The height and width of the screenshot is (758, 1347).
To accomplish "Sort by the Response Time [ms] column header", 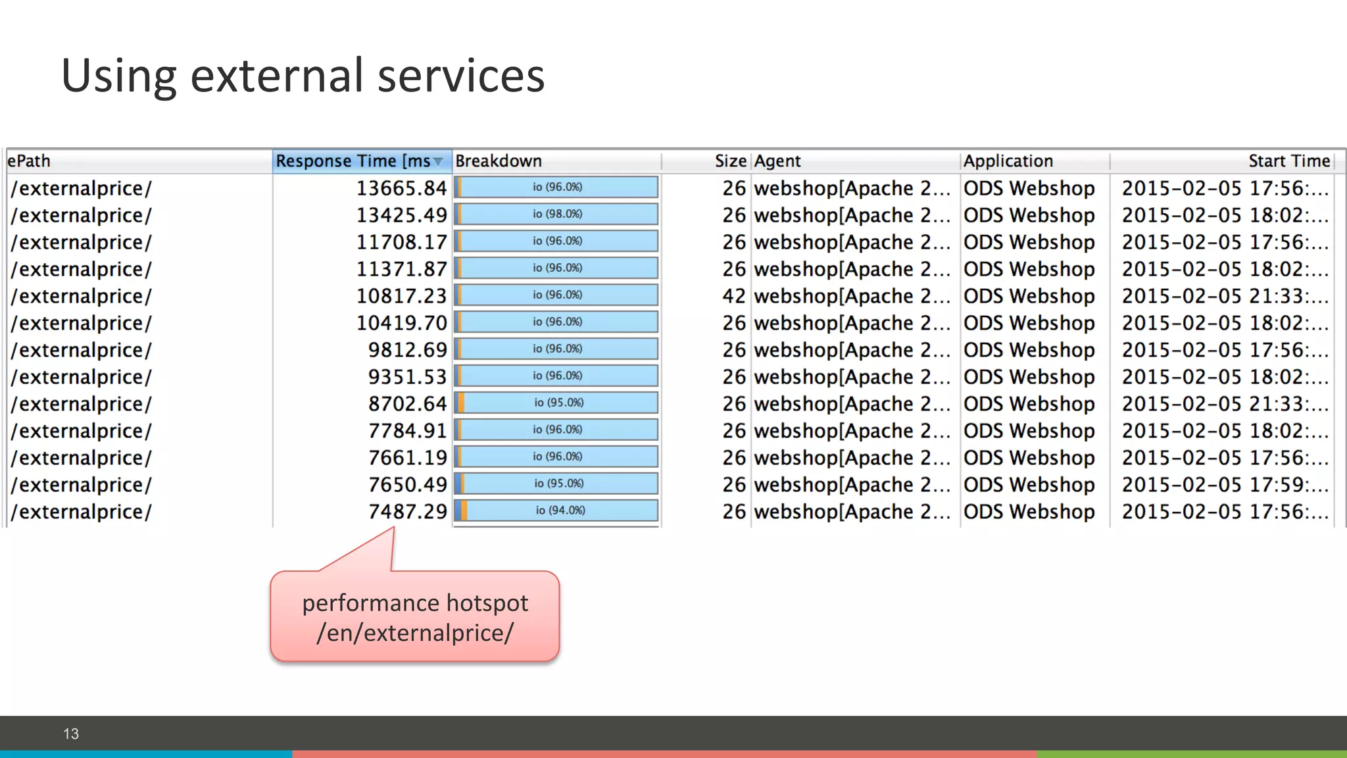I will (362, 161).
